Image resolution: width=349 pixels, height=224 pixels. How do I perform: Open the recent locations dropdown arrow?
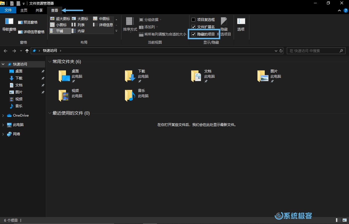tap(21, 51)
